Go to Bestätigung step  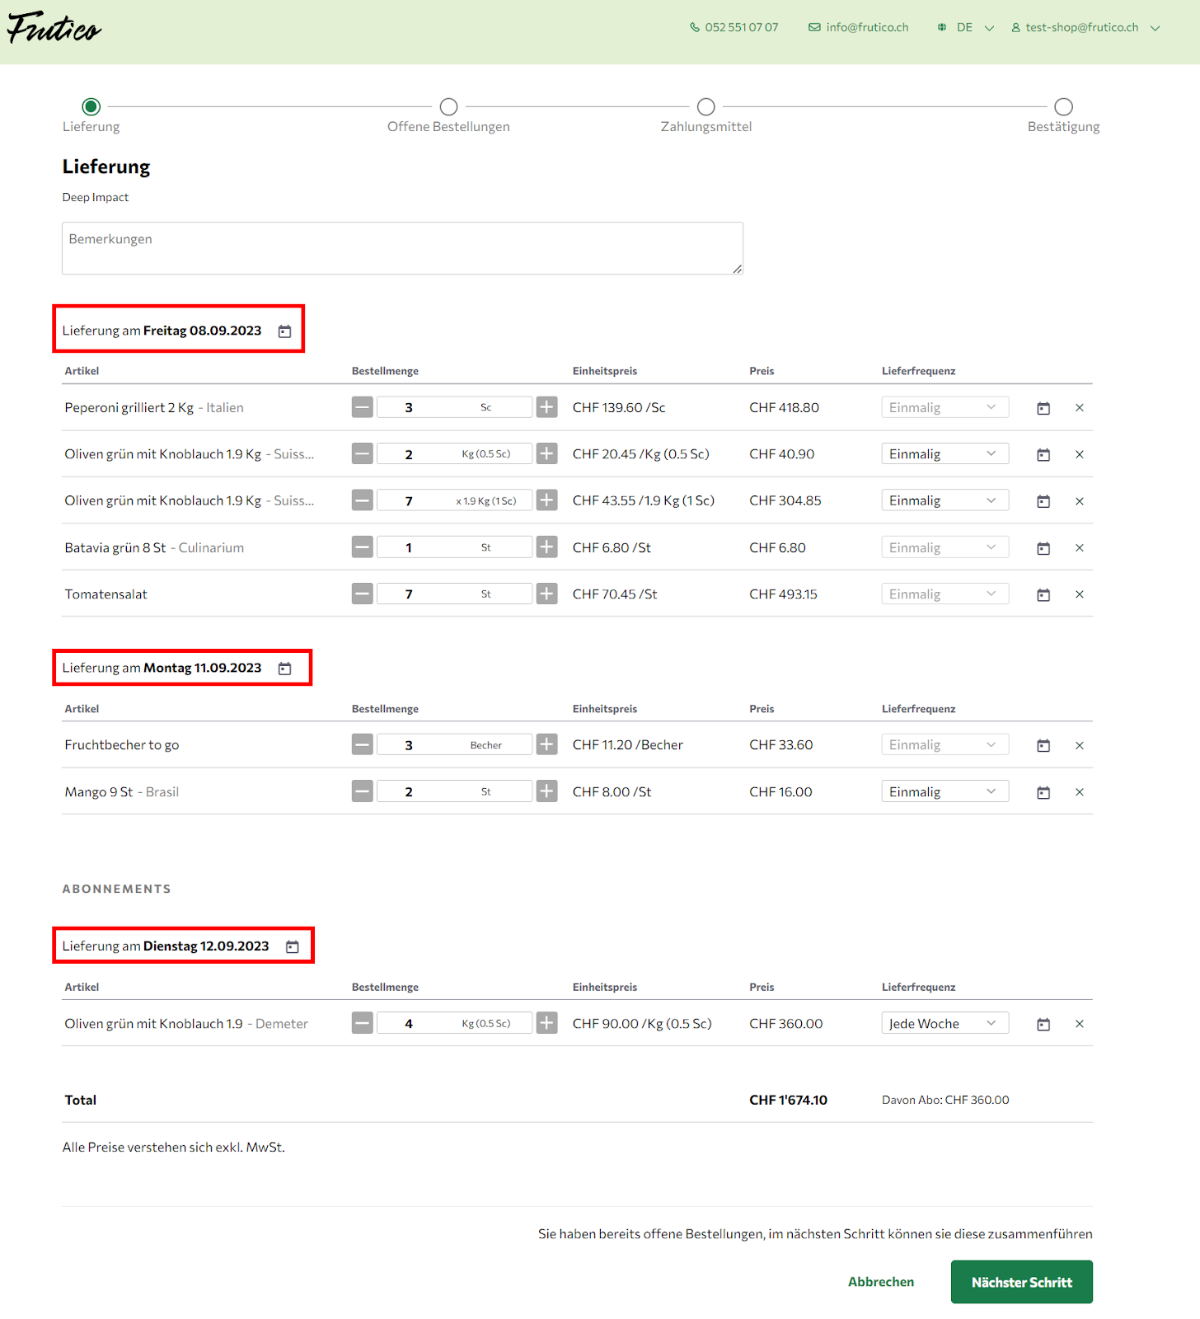(1064, 106)
